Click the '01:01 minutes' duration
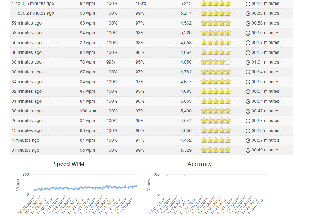The width and height of the screenshot is (311, 218). click(x=265, y=62)
